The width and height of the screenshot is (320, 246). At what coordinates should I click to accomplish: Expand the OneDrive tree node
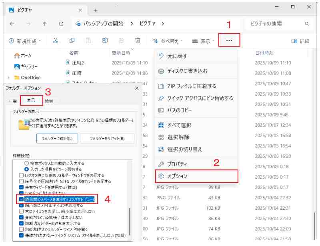coord(8,77)
